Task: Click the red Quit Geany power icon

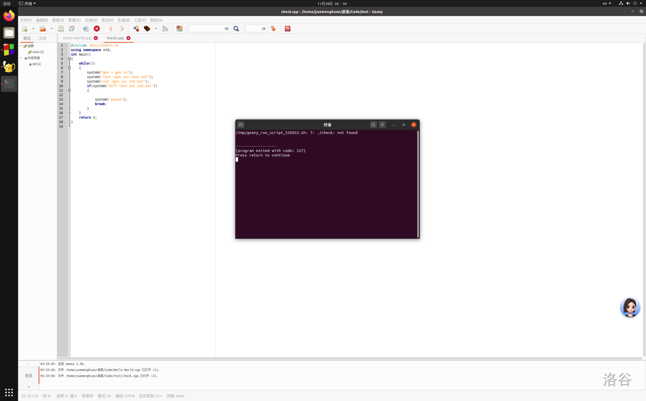Action: click(287, 29)
